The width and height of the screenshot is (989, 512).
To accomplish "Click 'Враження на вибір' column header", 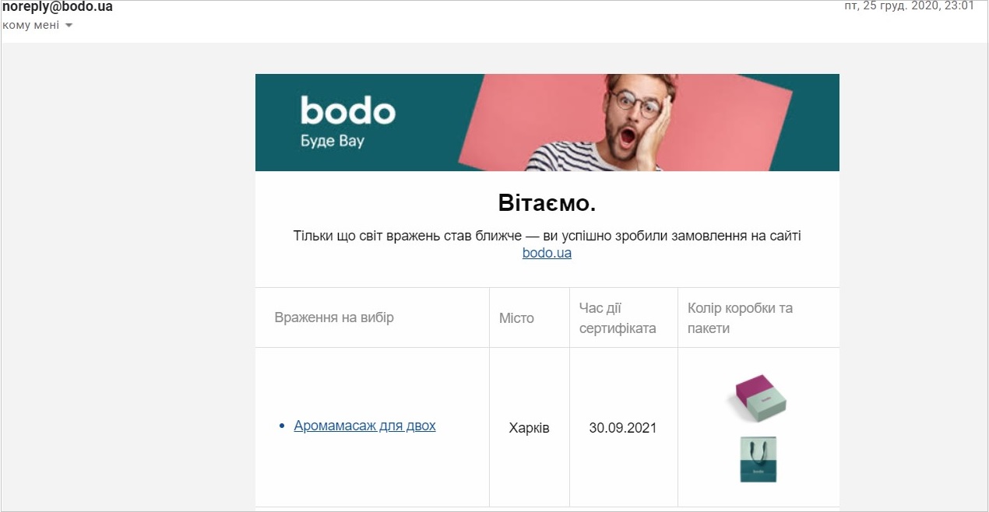I will (334, 317).
